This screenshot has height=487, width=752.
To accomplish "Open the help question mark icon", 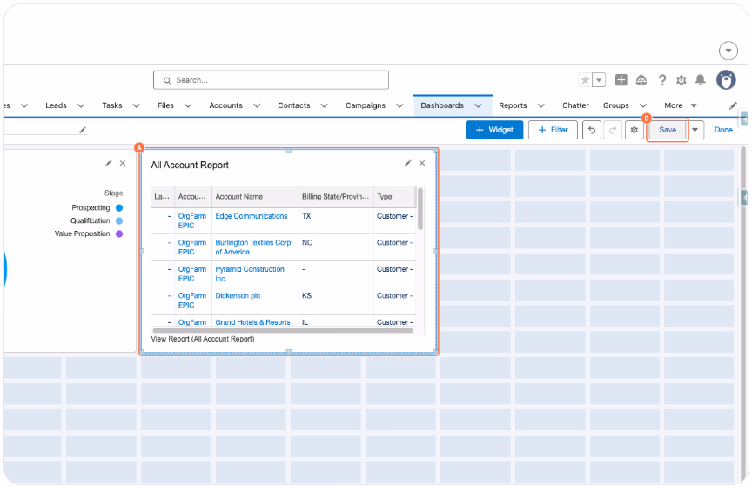I will [662, 80].
